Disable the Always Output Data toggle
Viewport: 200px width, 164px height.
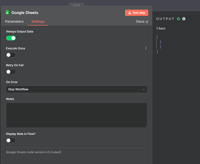click(11, 38)
